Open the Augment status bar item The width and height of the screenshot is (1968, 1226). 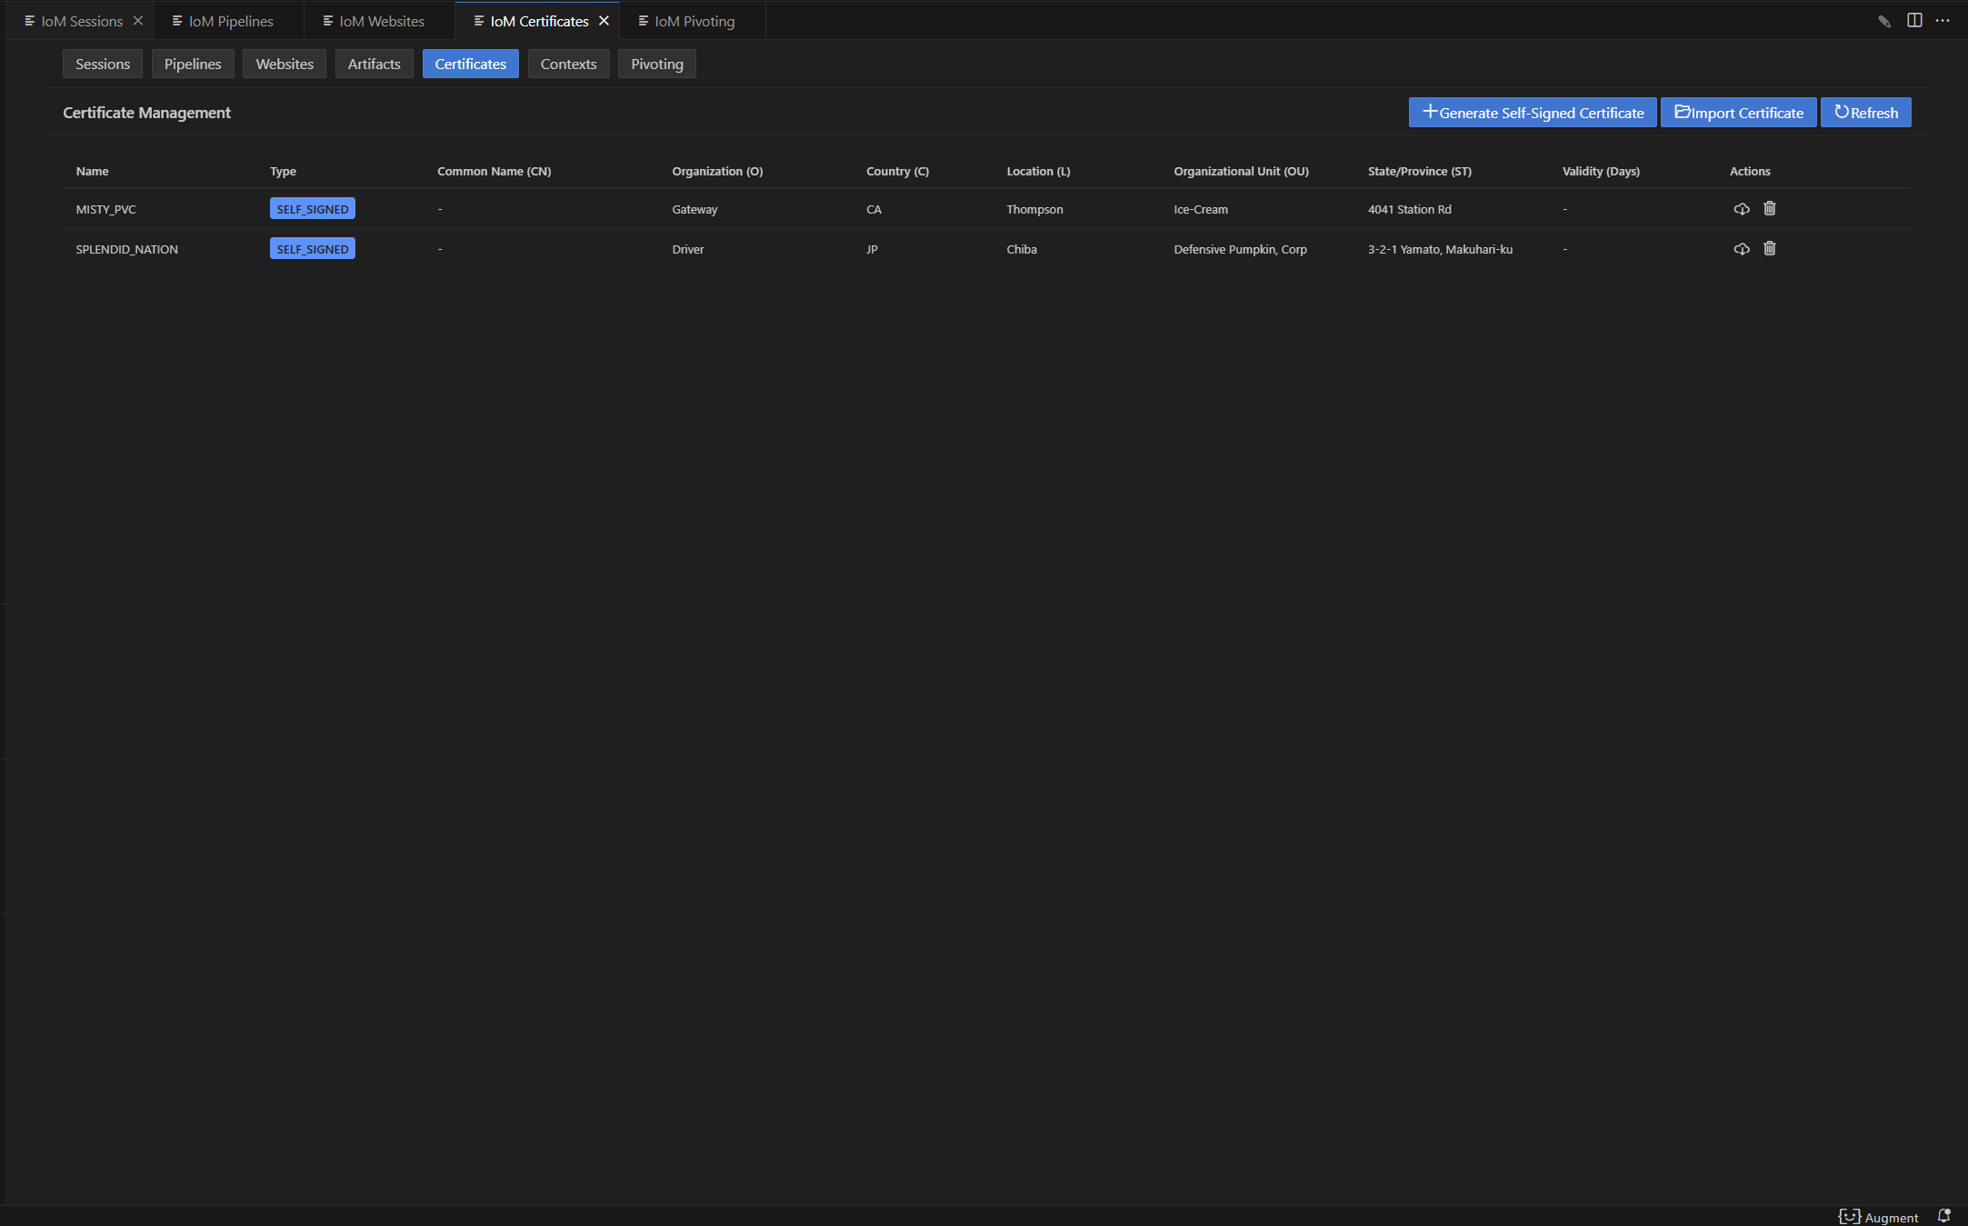1878,1217
